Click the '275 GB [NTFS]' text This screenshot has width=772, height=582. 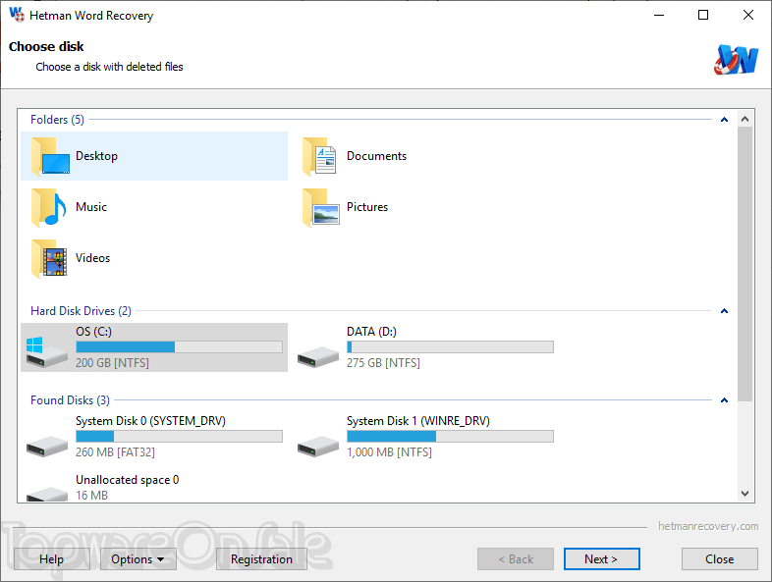383,362
